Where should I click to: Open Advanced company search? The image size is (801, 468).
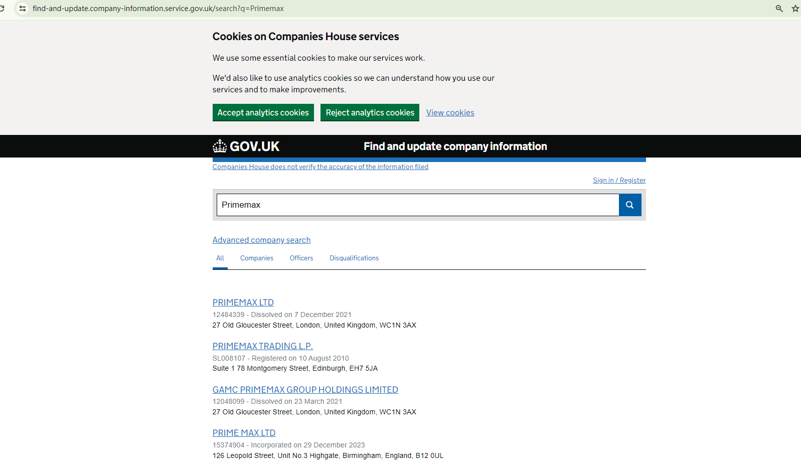pyautogui.click(x=262, y=240)
